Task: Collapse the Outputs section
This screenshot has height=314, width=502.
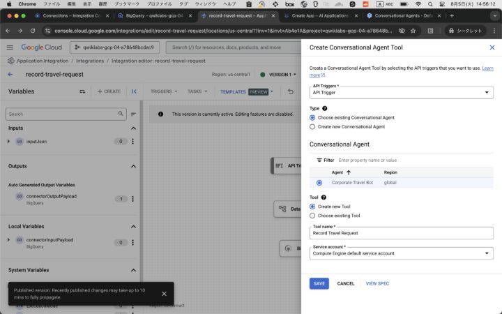Action: click(x=133, y=166)
